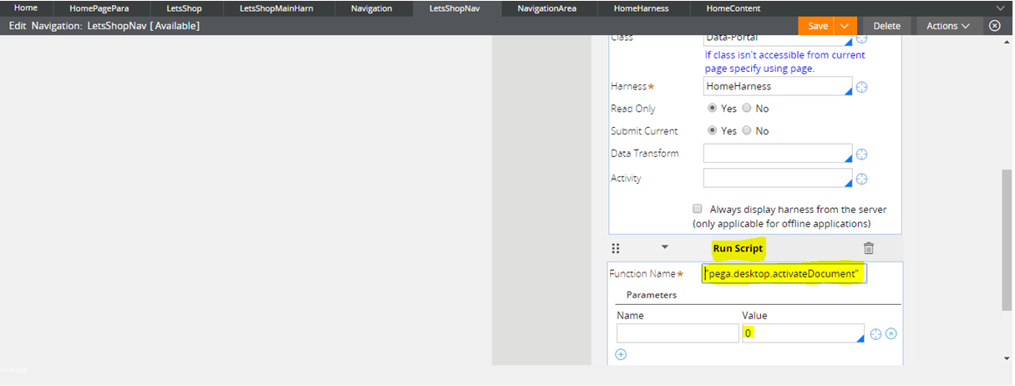Click the Save button
This screenshot has height=386, width=1015.
click(x=817, y=26)
